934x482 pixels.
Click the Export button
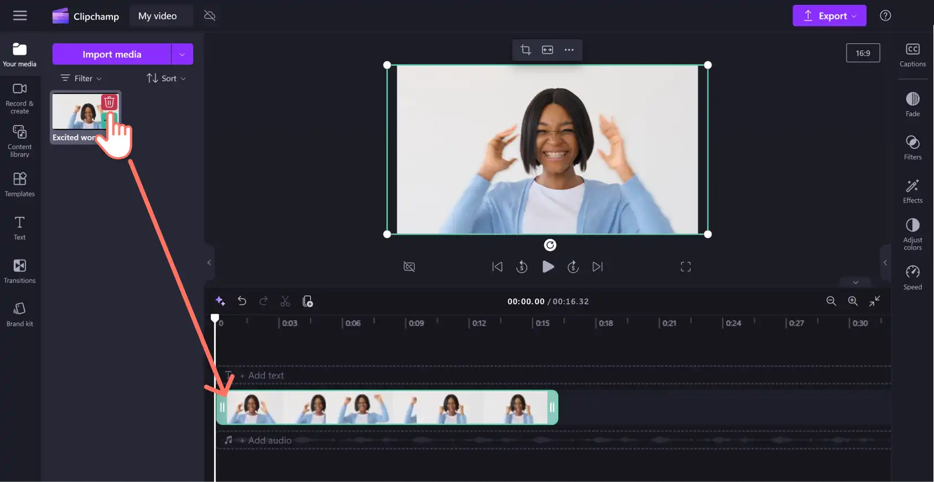(x=829, y=15)
